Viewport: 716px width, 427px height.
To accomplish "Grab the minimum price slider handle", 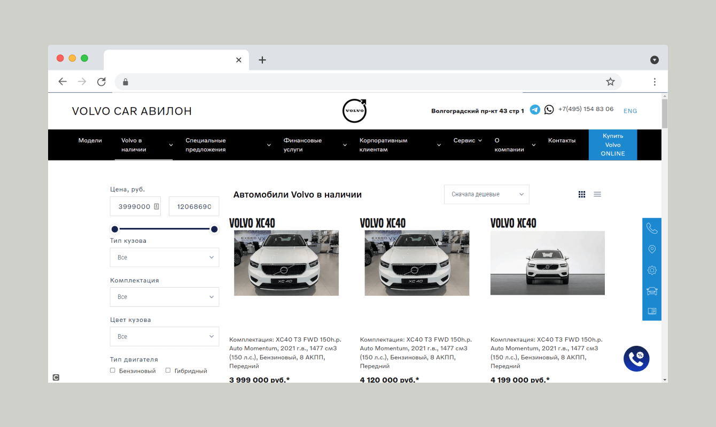I will (x=114, y=229).
